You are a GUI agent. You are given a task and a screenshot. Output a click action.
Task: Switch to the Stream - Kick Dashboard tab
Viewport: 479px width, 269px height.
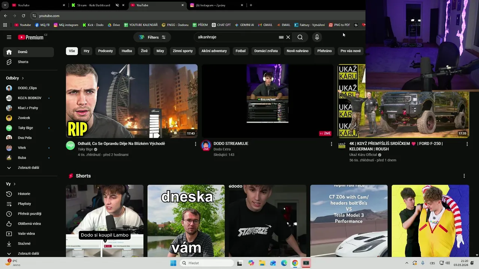pyautogui.click(x=93, y=5)
